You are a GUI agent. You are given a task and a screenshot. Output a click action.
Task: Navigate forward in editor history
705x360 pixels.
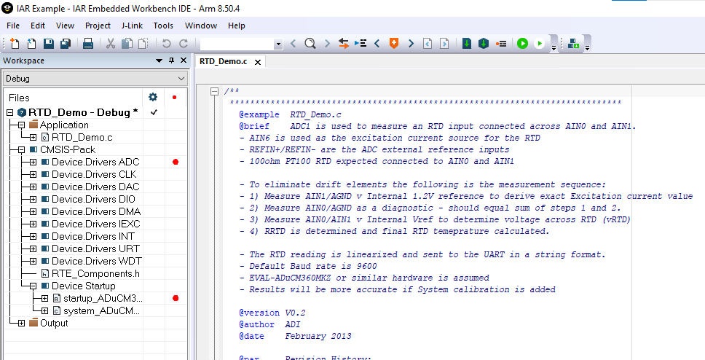coord(444,44)
